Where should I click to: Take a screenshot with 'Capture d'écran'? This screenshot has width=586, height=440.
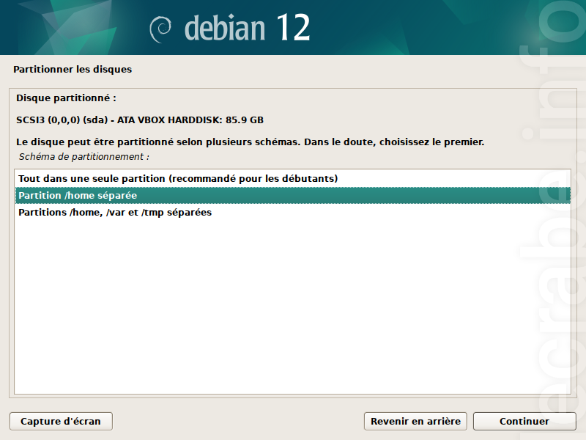pyautogui.click(x=61, y=421)
